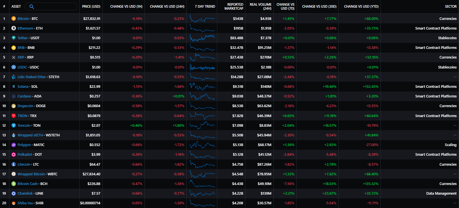Viewport: 459px width, 208px height.
Task: Click the Tether coin icon
Action: point(13,38)
